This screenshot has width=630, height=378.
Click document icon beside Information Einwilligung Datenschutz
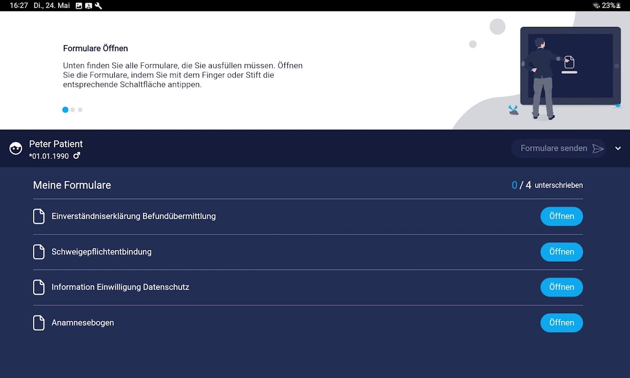(39, 287)
